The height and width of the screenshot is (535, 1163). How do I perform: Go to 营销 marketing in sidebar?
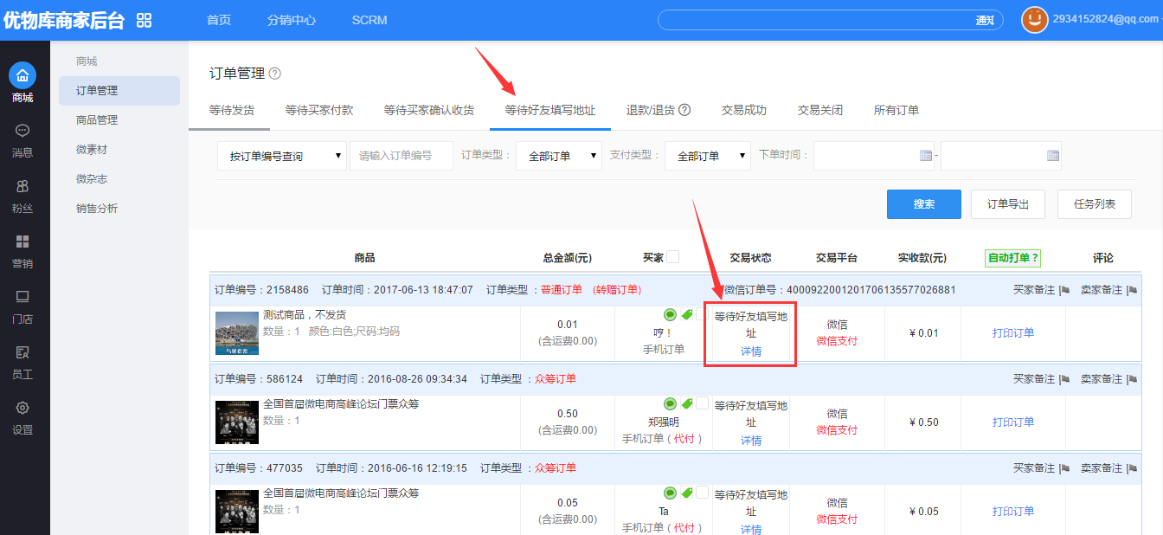(22, 249)
